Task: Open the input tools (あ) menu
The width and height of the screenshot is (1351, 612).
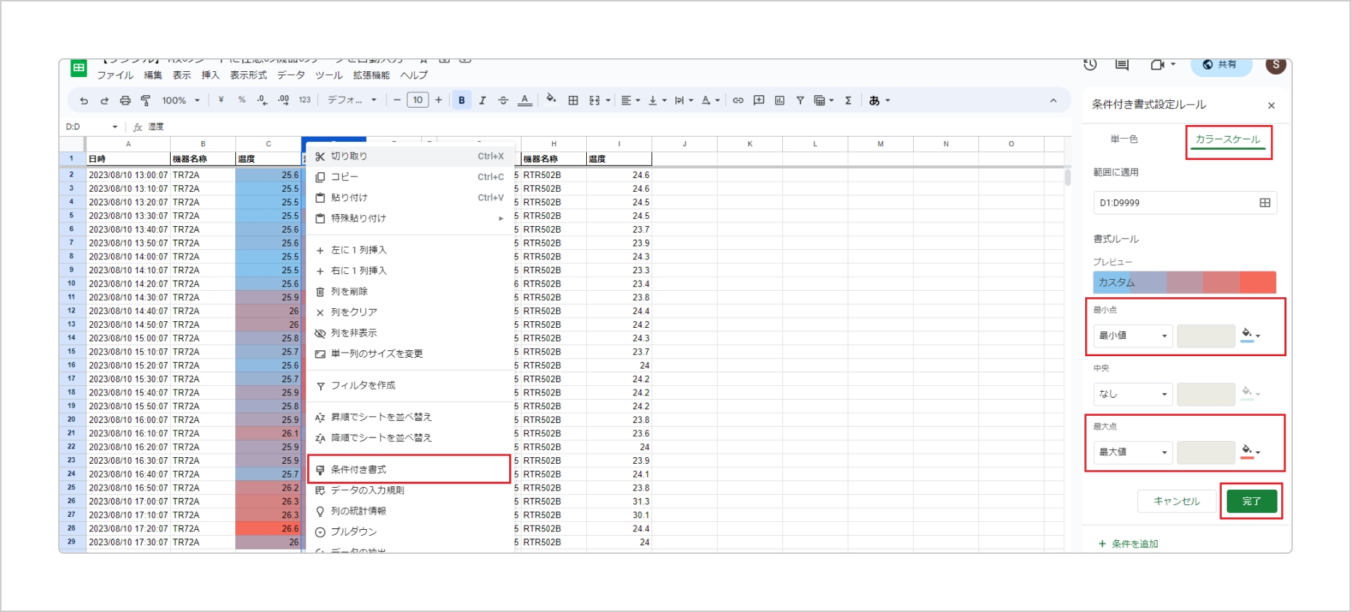Action: 879,100
